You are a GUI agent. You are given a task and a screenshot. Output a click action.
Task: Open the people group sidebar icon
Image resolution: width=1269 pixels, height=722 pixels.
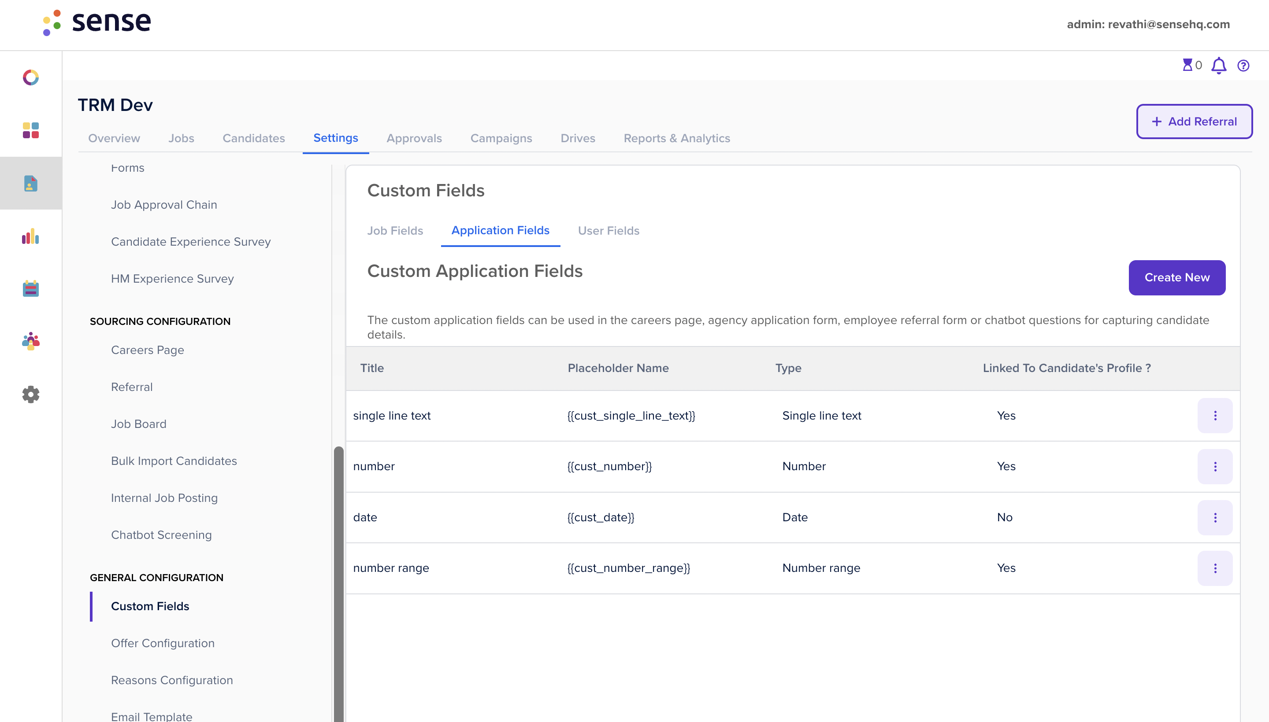point(31,341)
